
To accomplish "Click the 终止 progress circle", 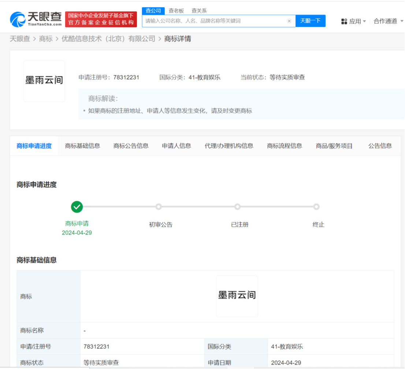I will pos(316,207).
